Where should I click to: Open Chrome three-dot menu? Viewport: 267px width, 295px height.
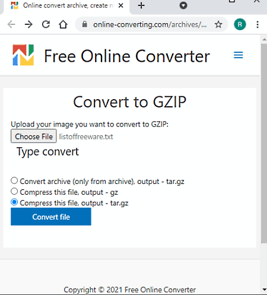pyautogui.click(x=258, y=24)
